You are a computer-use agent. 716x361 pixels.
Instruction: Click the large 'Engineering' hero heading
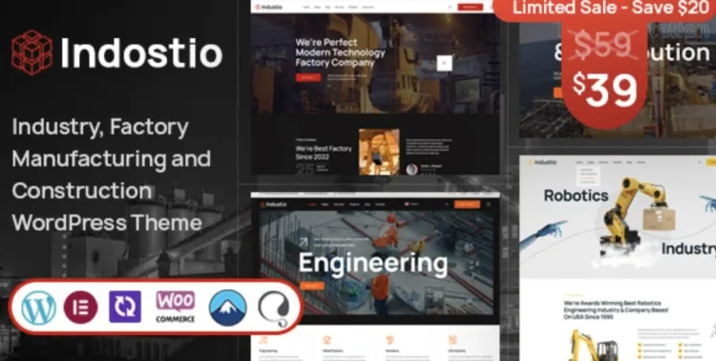coord(373,264)
